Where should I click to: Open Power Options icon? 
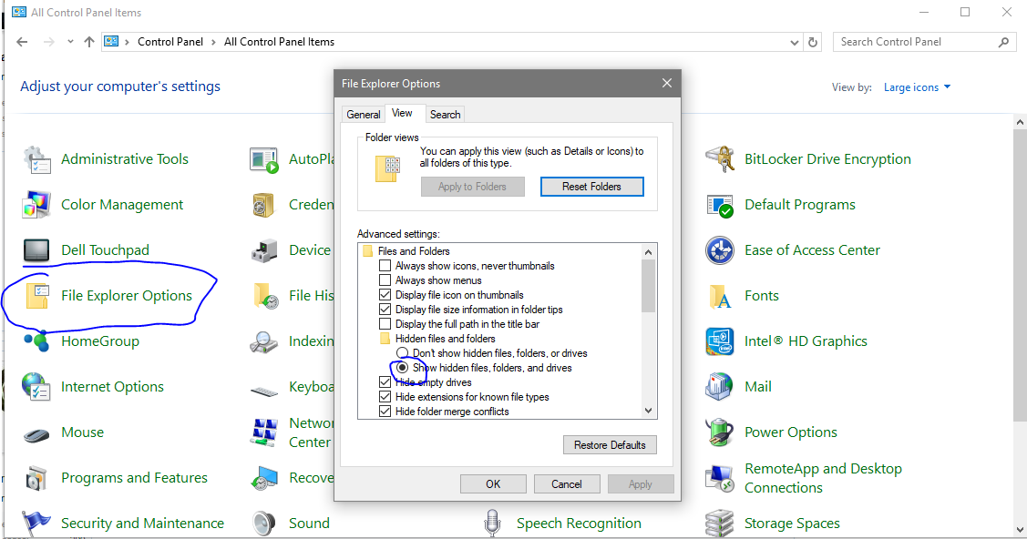720,432
